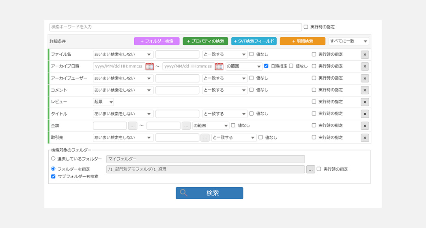
Task: Toggle サブフォルダーも検索 checkbox
Action: tap(53, 176)
